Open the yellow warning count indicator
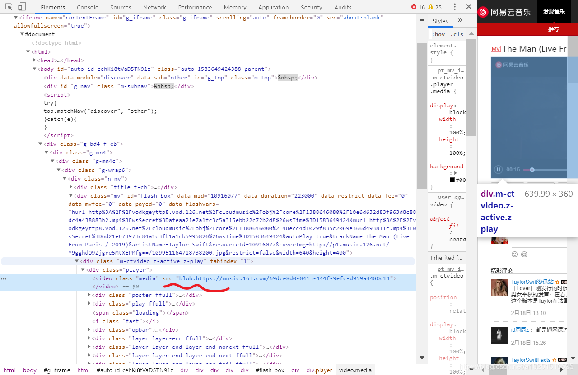 coord(435,7)
